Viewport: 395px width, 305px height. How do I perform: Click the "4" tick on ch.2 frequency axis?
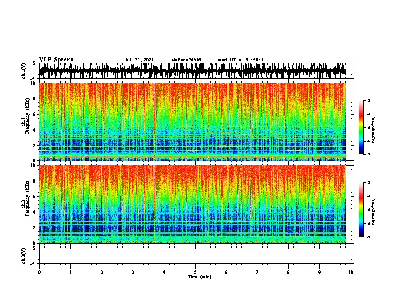(x=35, y=212)
